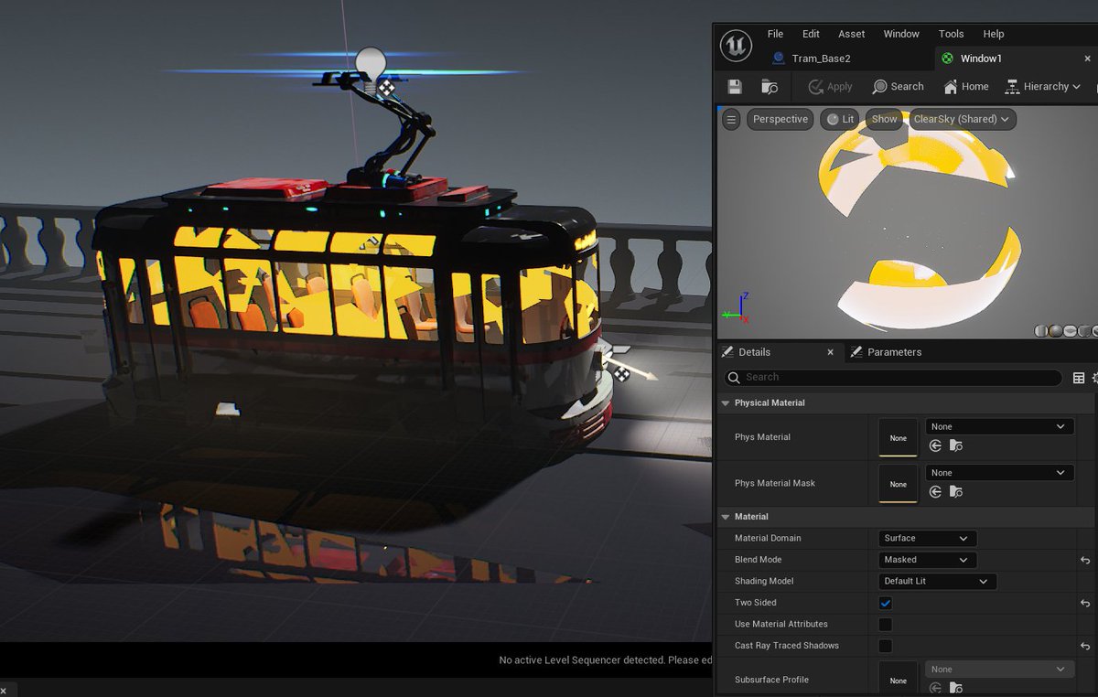Open the Tools menu

tap(951, 34)
